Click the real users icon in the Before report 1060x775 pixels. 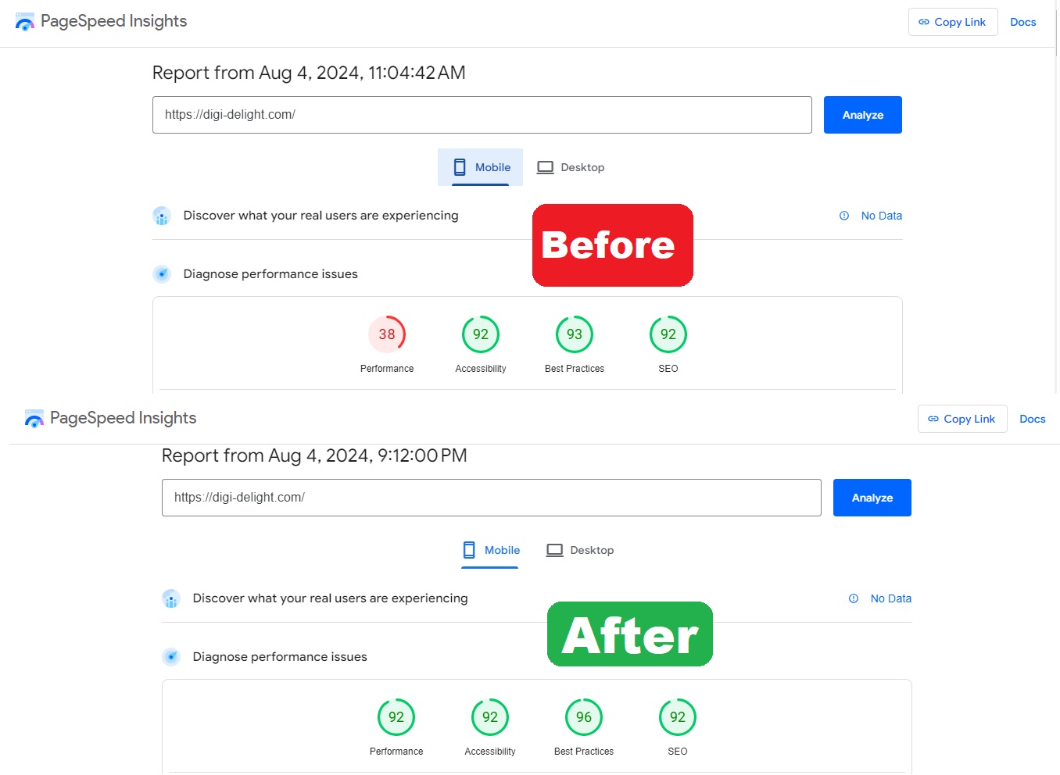pyautogui.click(x=162, y=216)
